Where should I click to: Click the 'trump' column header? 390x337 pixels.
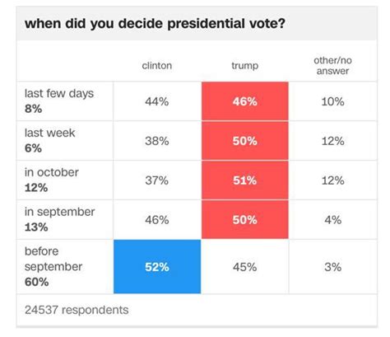[245, 66]
